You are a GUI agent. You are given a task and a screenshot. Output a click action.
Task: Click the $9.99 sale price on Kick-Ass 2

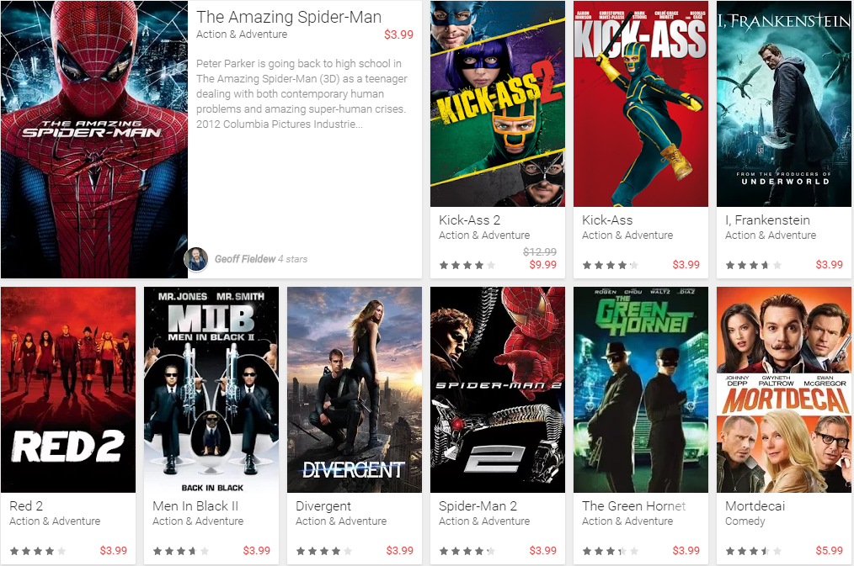[543, 265]
